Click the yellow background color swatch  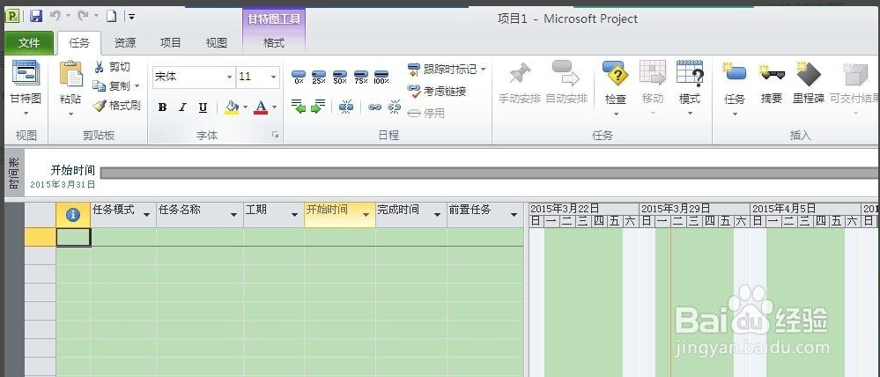232,107
